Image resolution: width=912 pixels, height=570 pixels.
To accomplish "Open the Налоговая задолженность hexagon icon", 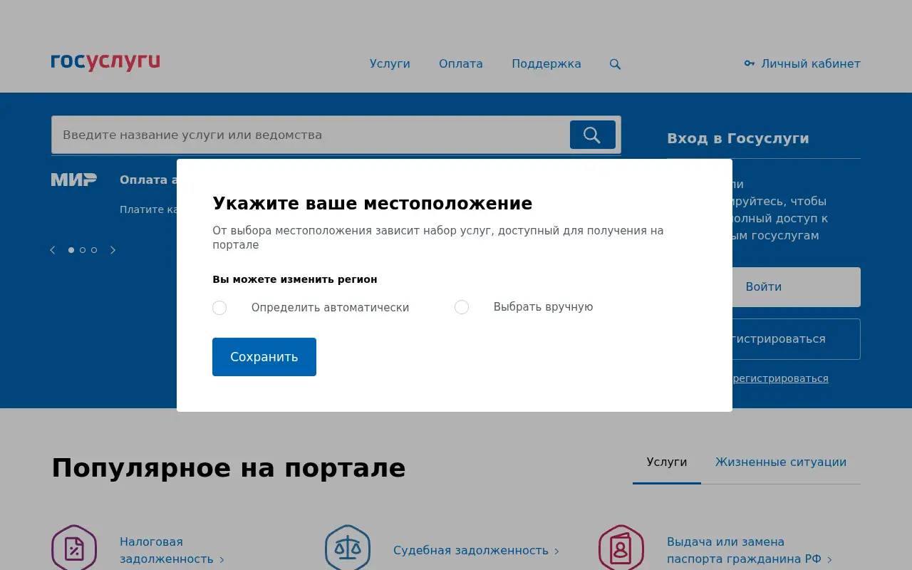I will [x=74, y=548].
